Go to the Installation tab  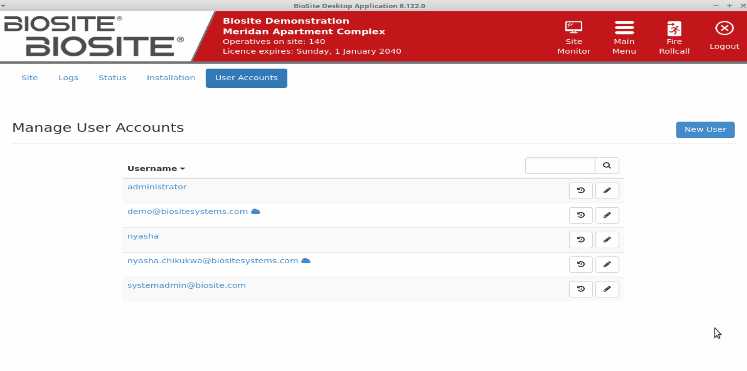(x=171, y=78)
